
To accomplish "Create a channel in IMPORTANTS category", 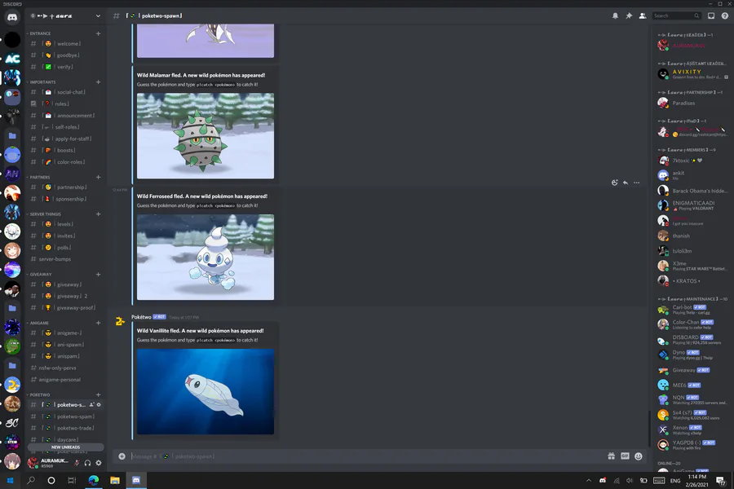I will point(99,81).
